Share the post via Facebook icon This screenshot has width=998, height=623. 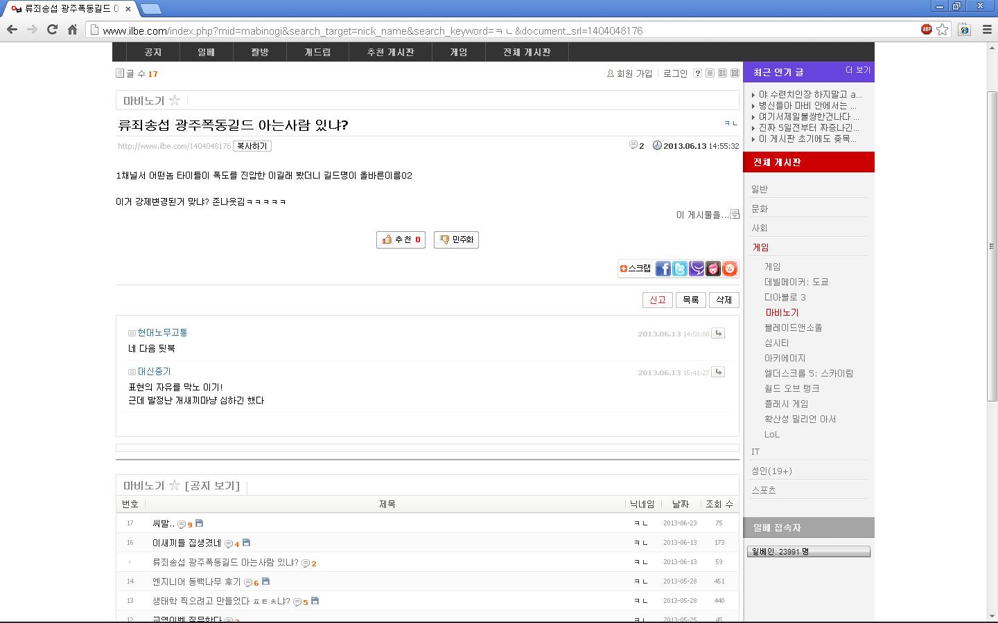pos(663,269)
